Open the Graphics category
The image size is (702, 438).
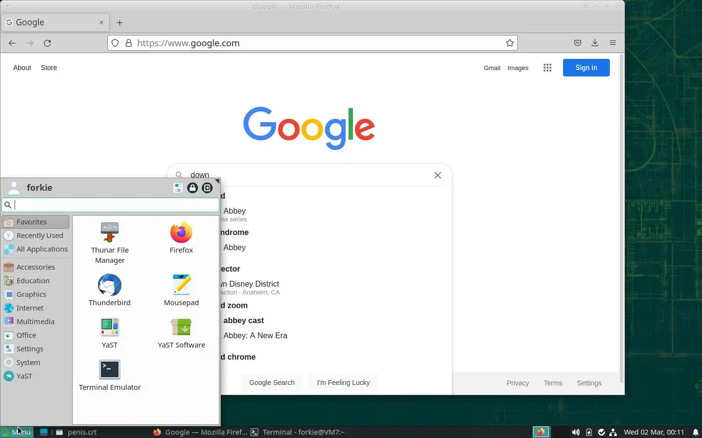pyautogui.click(x=36, y=294)
